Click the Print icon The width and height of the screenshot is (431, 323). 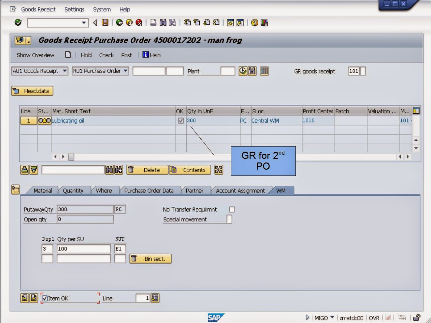coord(153,22)
